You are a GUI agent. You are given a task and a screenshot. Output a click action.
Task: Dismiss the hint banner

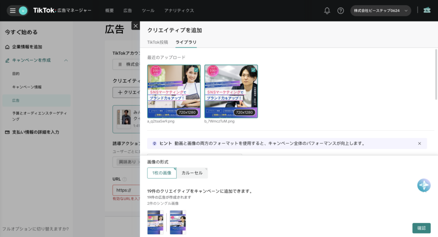419,143
